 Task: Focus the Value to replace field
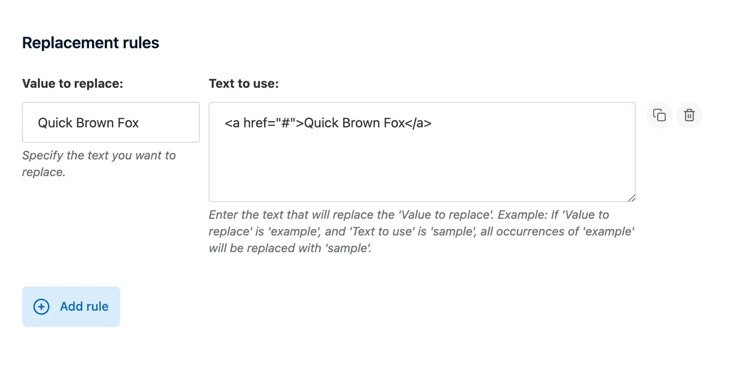pyautogui.click(x=111, y=122)
